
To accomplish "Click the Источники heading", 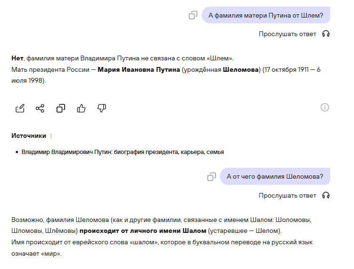I will click(29, 136).
